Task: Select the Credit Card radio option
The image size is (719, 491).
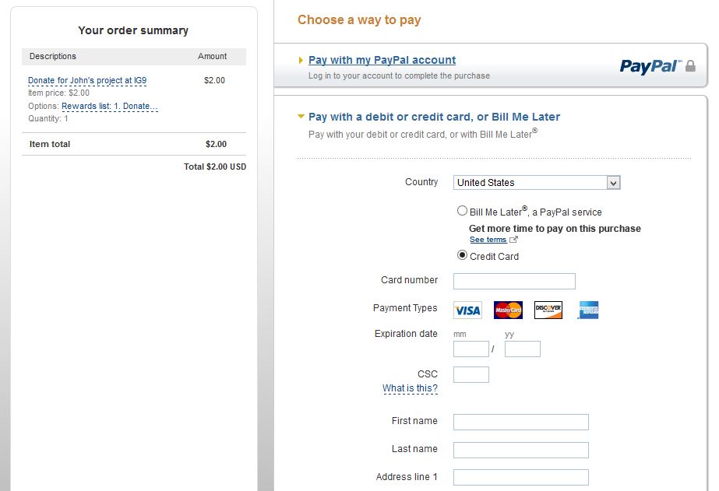Action: click(462, 255)
